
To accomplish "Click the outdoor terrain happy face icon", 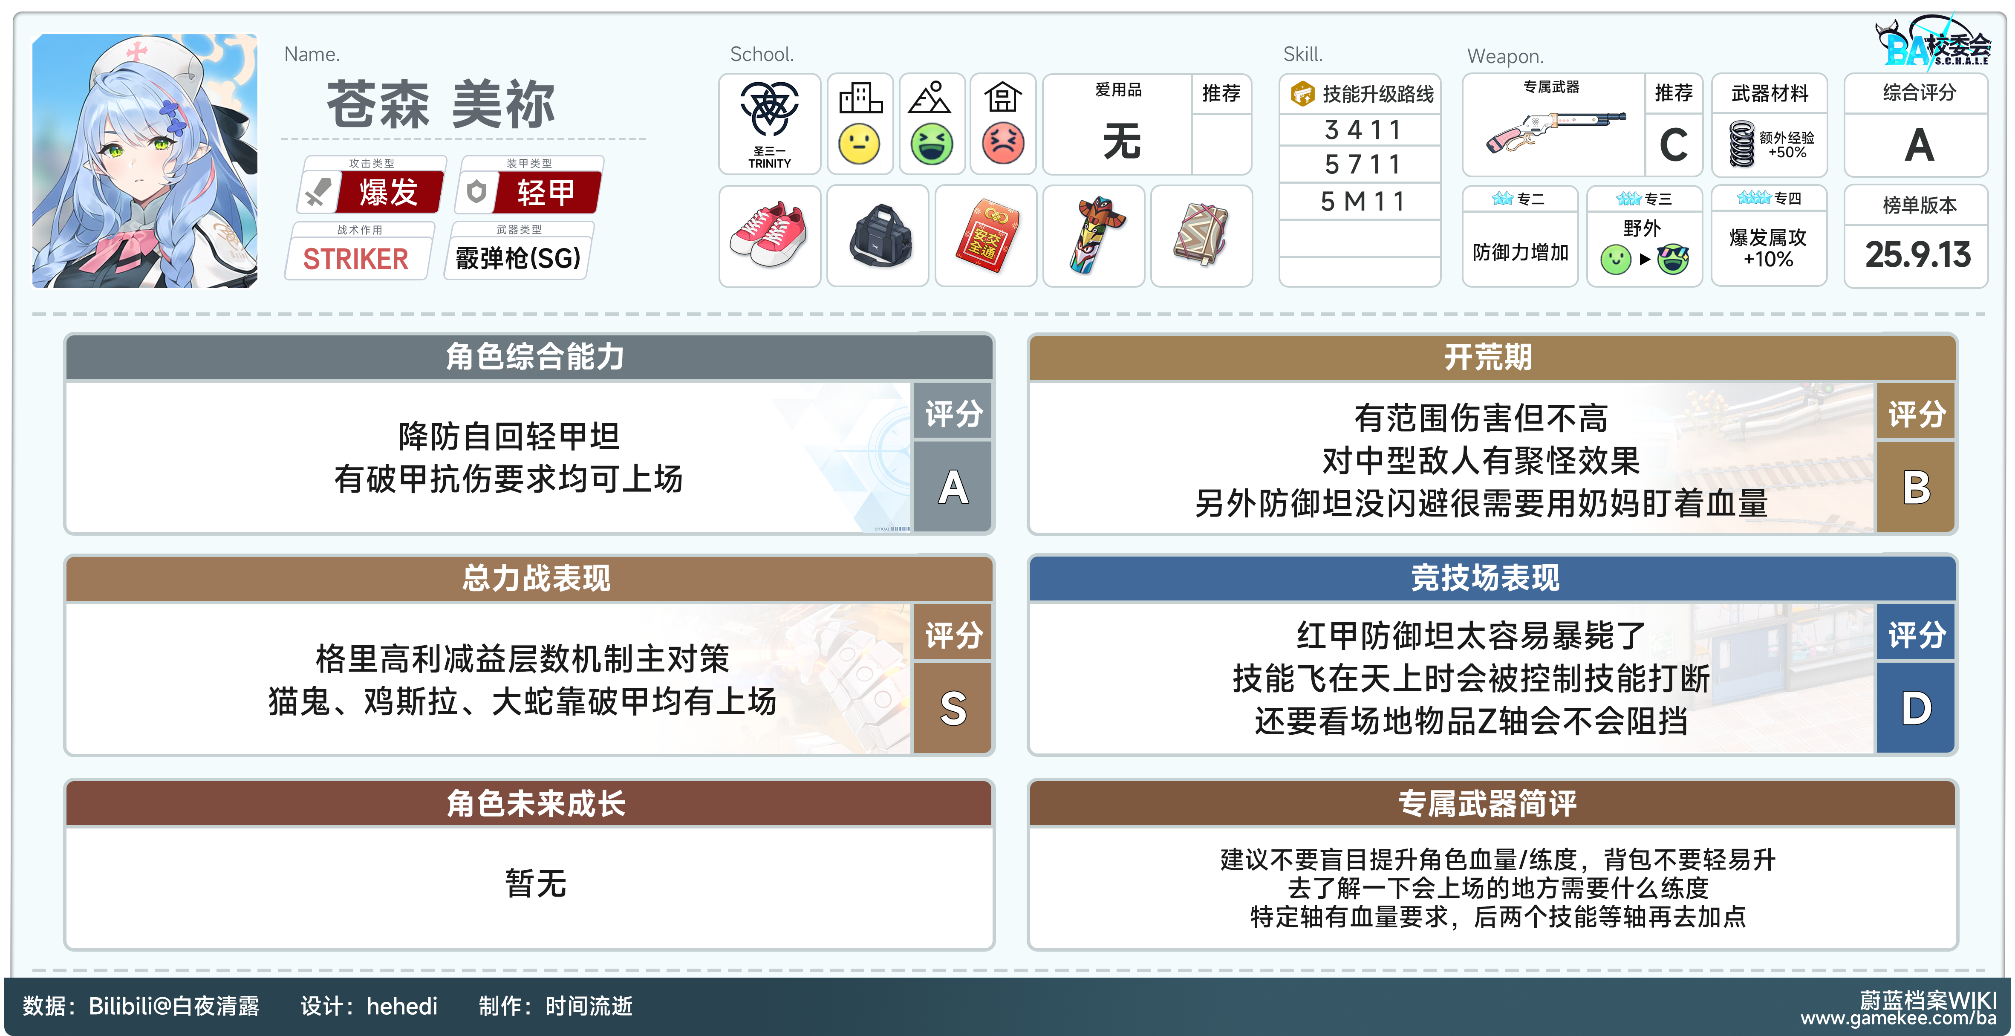I will point(931,144).
